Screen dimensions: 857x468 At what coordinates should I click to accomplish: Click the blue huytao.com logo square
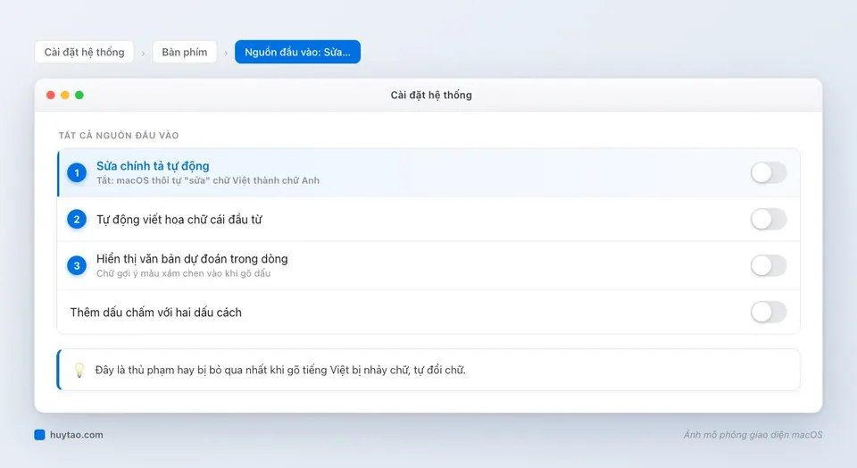point(39,435)
